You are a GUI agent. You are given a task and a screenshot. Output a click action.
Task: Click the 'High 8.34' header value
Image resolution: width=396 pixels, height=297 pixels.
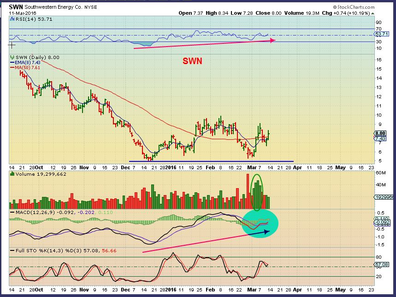(217, 13)
